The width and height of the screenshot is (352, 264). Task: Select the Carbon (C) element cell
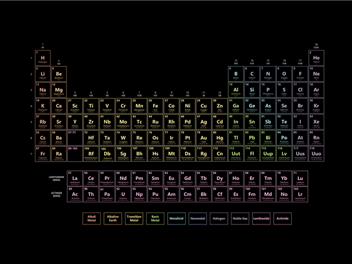252,74
